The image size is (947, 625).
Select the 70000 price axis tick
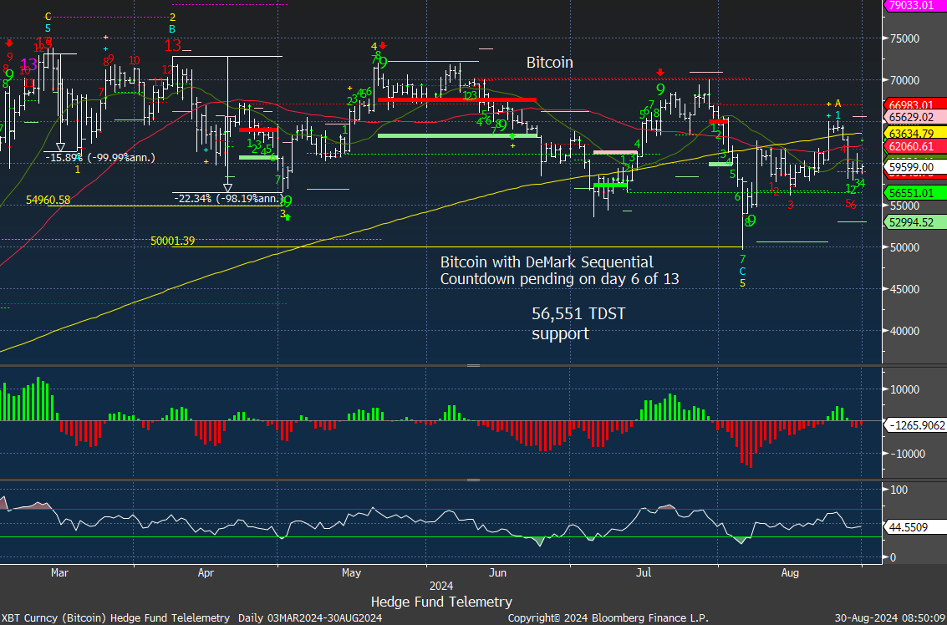point(903,80)
